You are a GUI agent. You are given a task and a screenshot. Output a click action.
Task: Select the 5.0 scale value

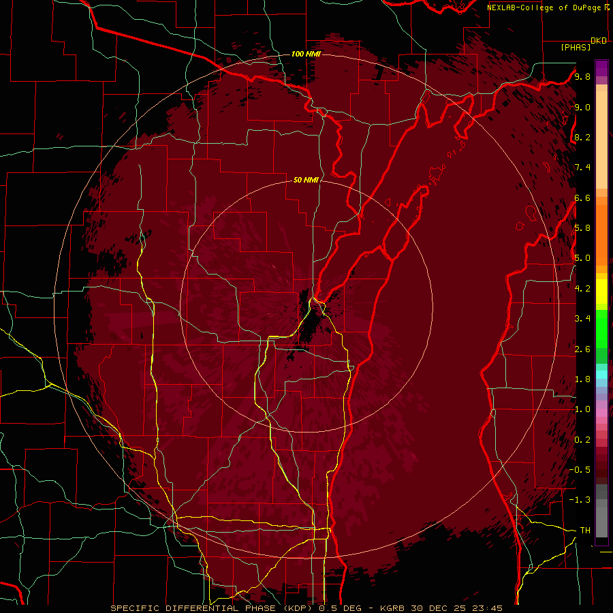coord(582,258)
